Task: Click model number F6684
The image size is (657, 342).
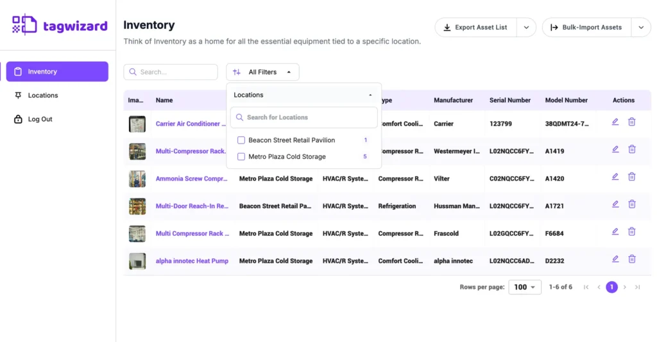Action: pyautogui.click(x=554, y=234)
